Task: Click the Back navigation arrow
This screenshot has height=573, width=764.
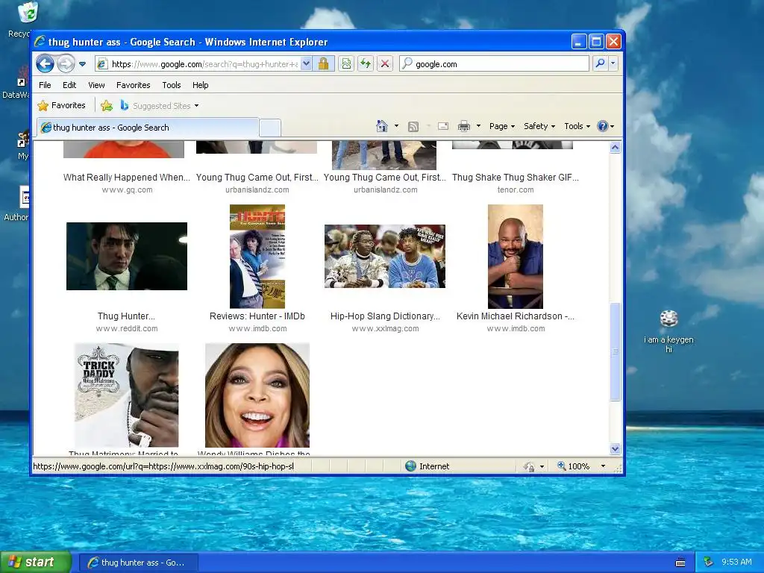Action: click(x=46, y=64)
